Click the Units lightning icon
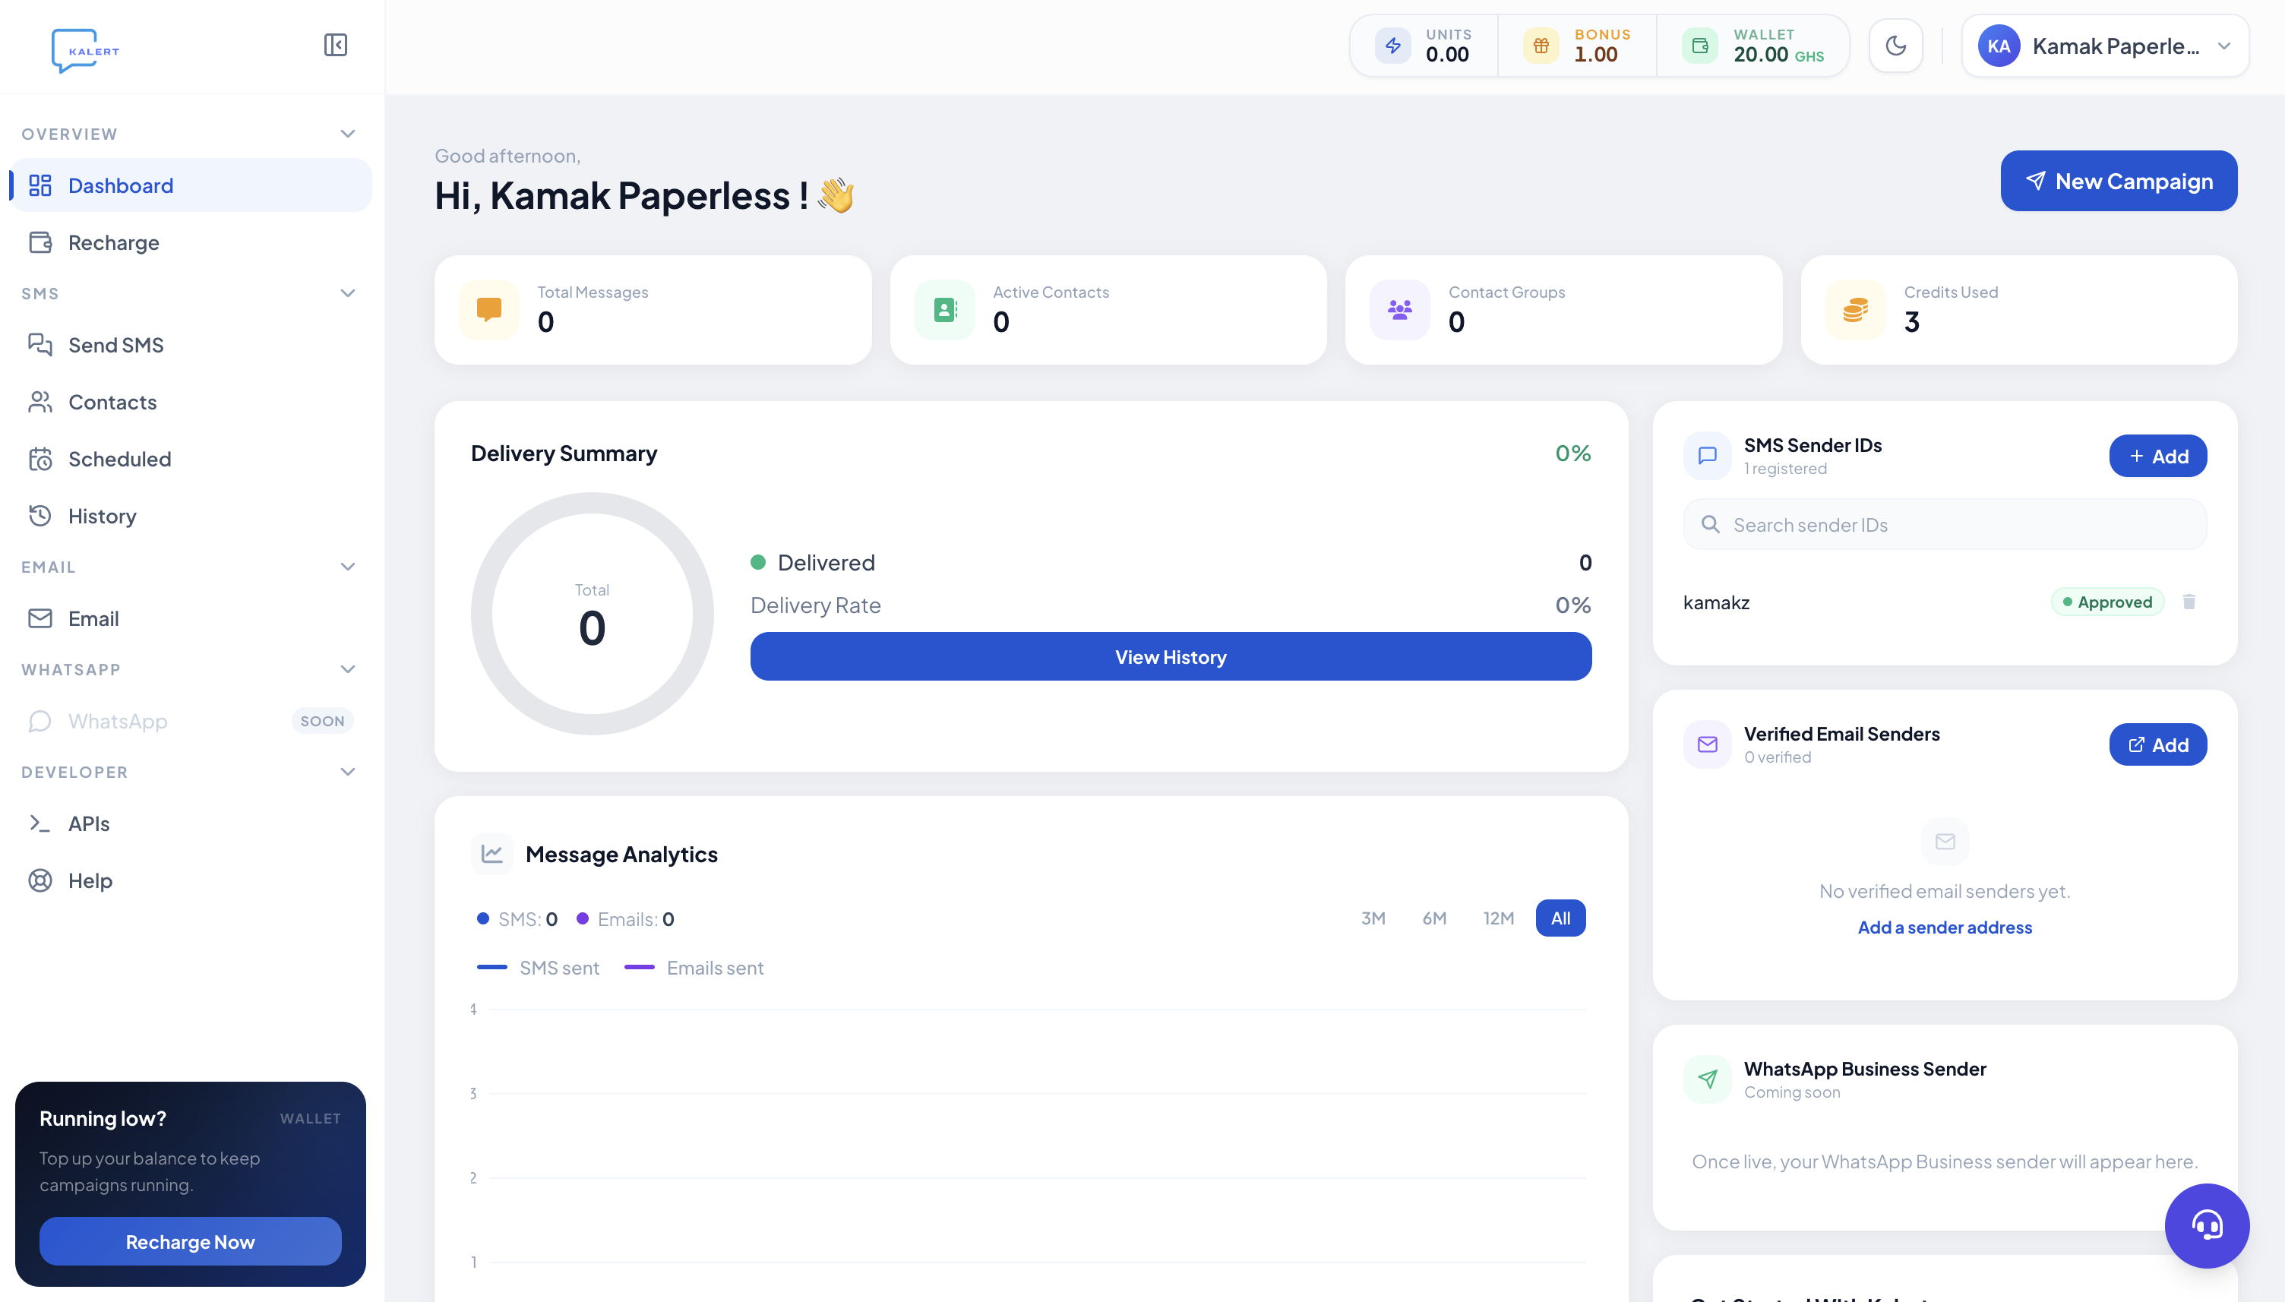 pos(1393,46)
